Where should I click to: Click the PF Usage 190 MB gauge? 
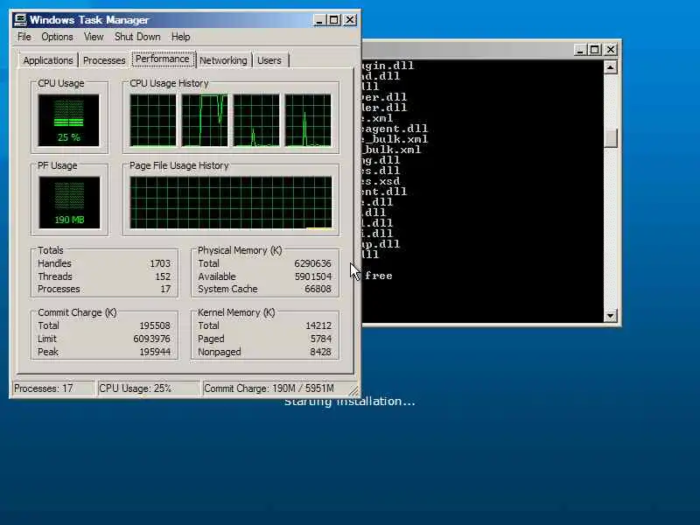[69, 202]
